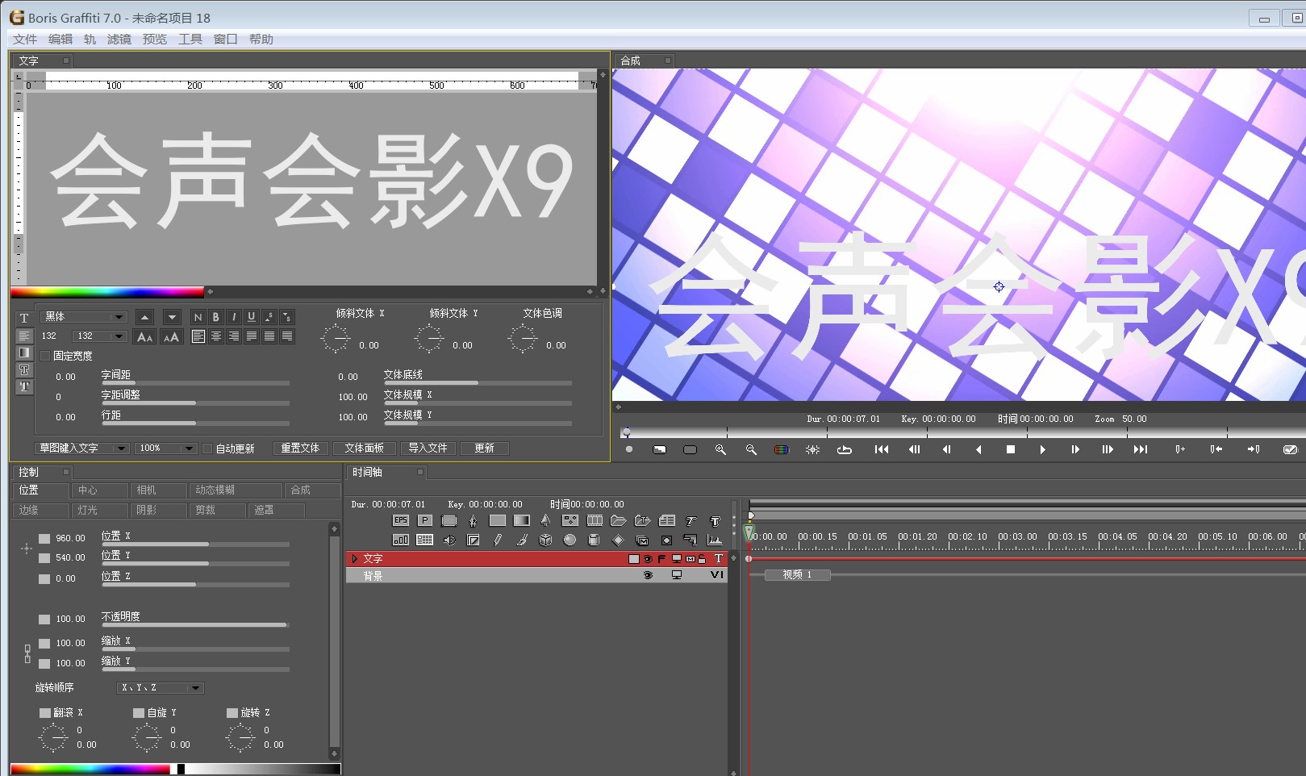Click the 视频 1 clip in the timeline
1306x776 pixels.
[x=797, y=575]
